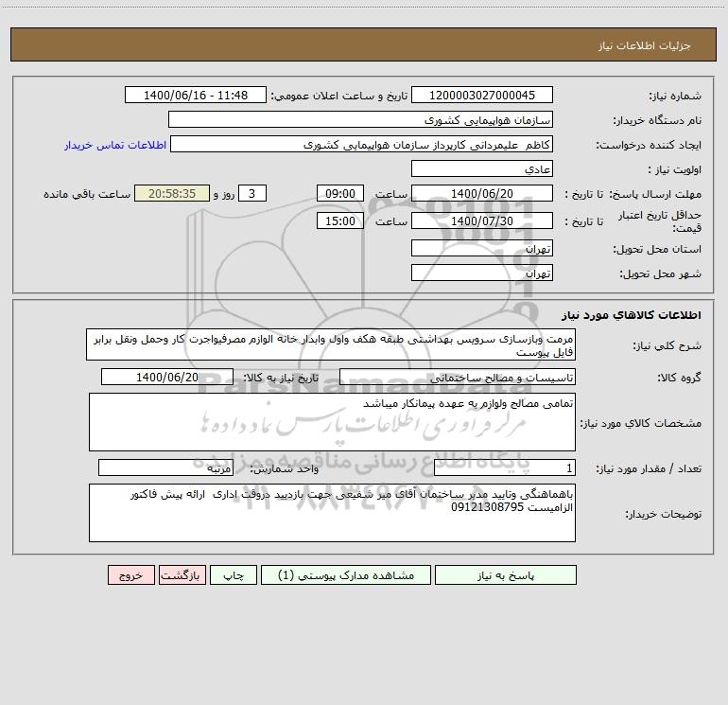Click the remaining time countdown 20:58:35

pos(172,193)
